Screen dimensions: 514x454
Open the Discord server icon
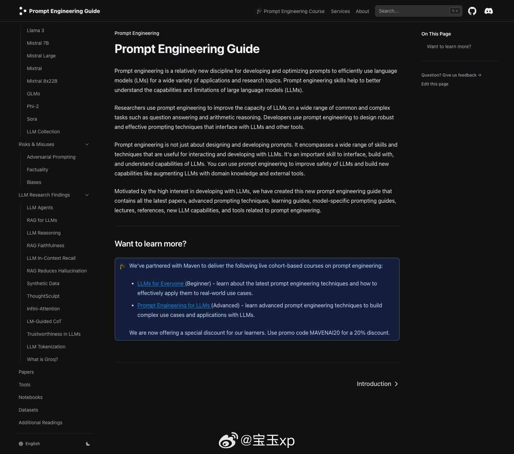tap(489, 11)
